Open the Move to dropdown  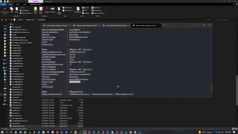click(x=36, y=11)
